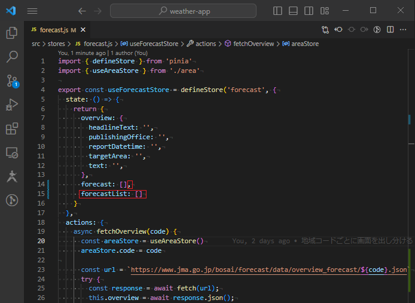Select useForecastStore in the breadcrumb
The image size is (415, 303).
tap(149, 44)
